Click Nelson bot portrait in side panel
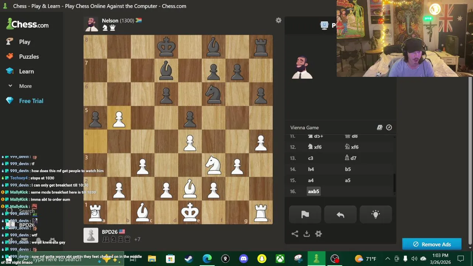The height and width of the screenshot is (266, 473). pyautogui.click(x=302, y=68)
